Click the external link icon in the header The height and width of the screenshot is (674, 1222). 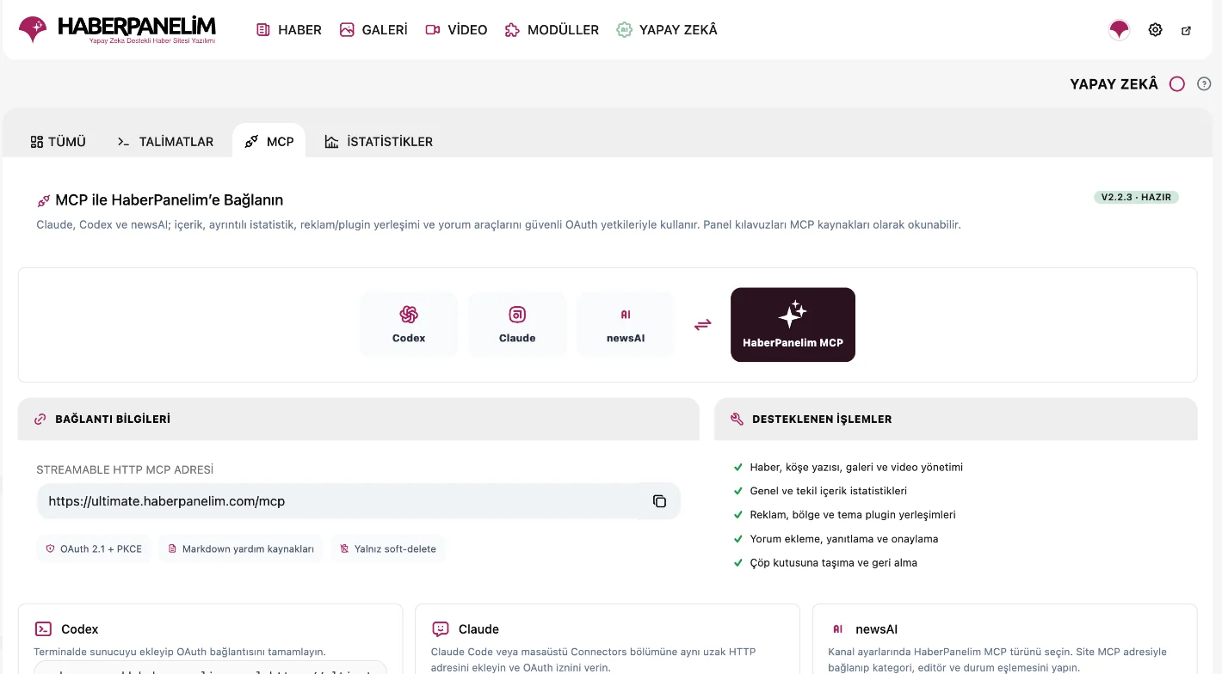pos(1187,30)
